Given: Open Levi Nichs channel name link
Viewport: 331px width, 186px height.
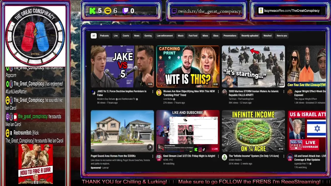Looking at the screenshot, I should coord(168,99).
